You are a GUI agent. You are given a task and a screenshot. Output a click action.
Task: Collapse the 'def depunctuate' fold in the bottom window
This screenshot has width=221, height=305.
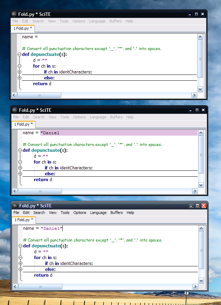click(20, 246)
